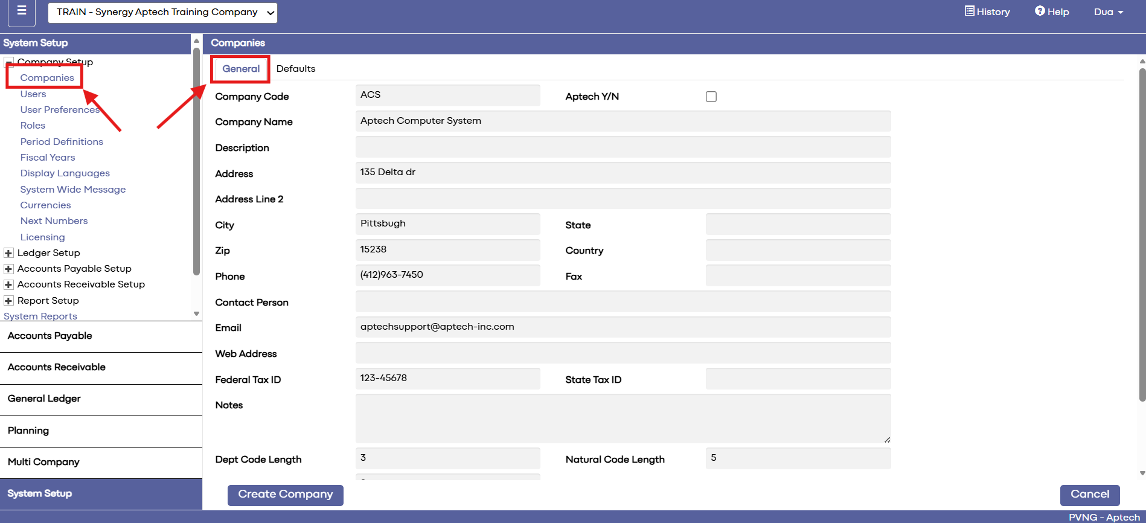Viewport: 1146px width, 523px height.
Task: Switch to the Defaults tab
Action: (x=296, y=69)
